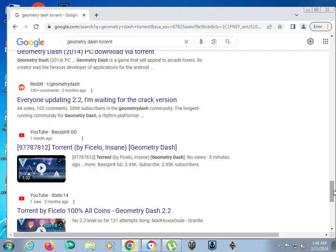Viewport: 336px width, 252px height.
Task: Click the page scroll-up arrow
Action: 332,36
